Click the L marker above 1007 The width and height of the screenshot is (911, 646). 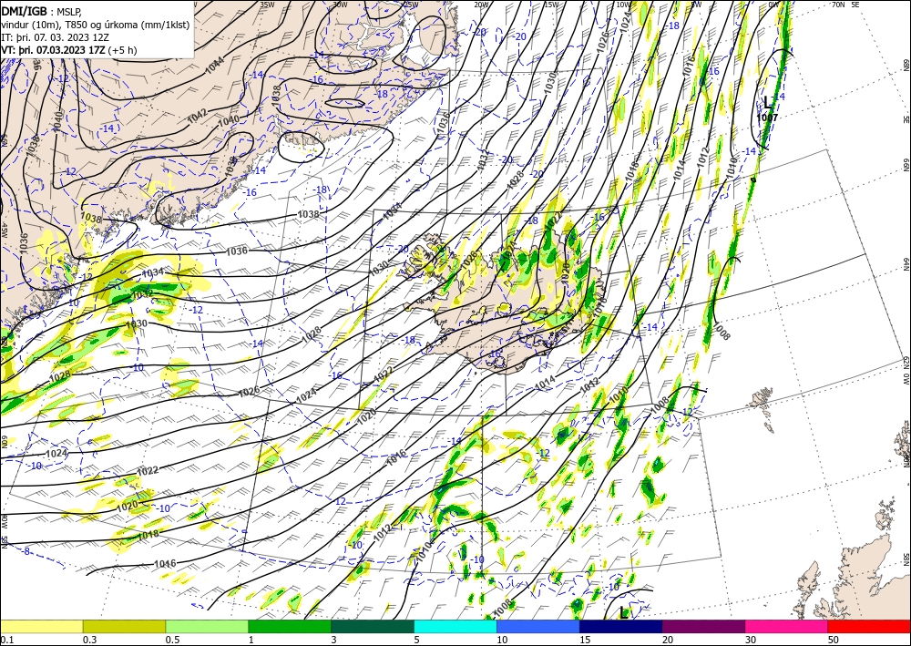(x=768, y=102)
